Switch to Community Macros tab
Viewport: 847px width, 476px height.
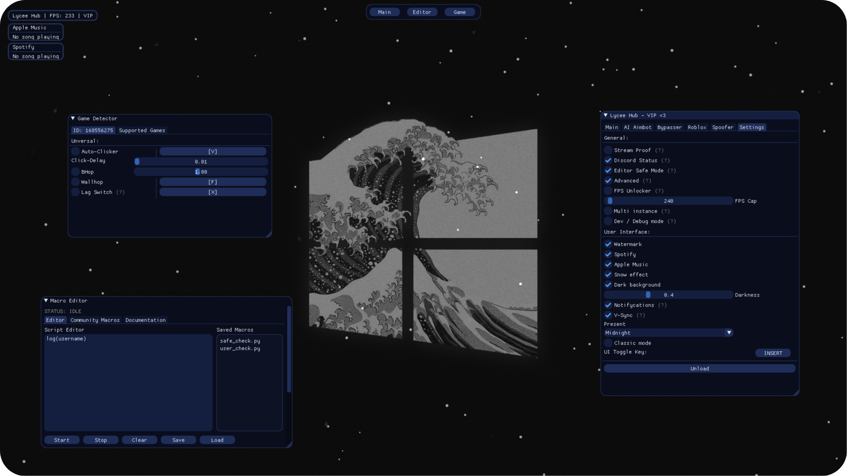[x=95, y=320]
